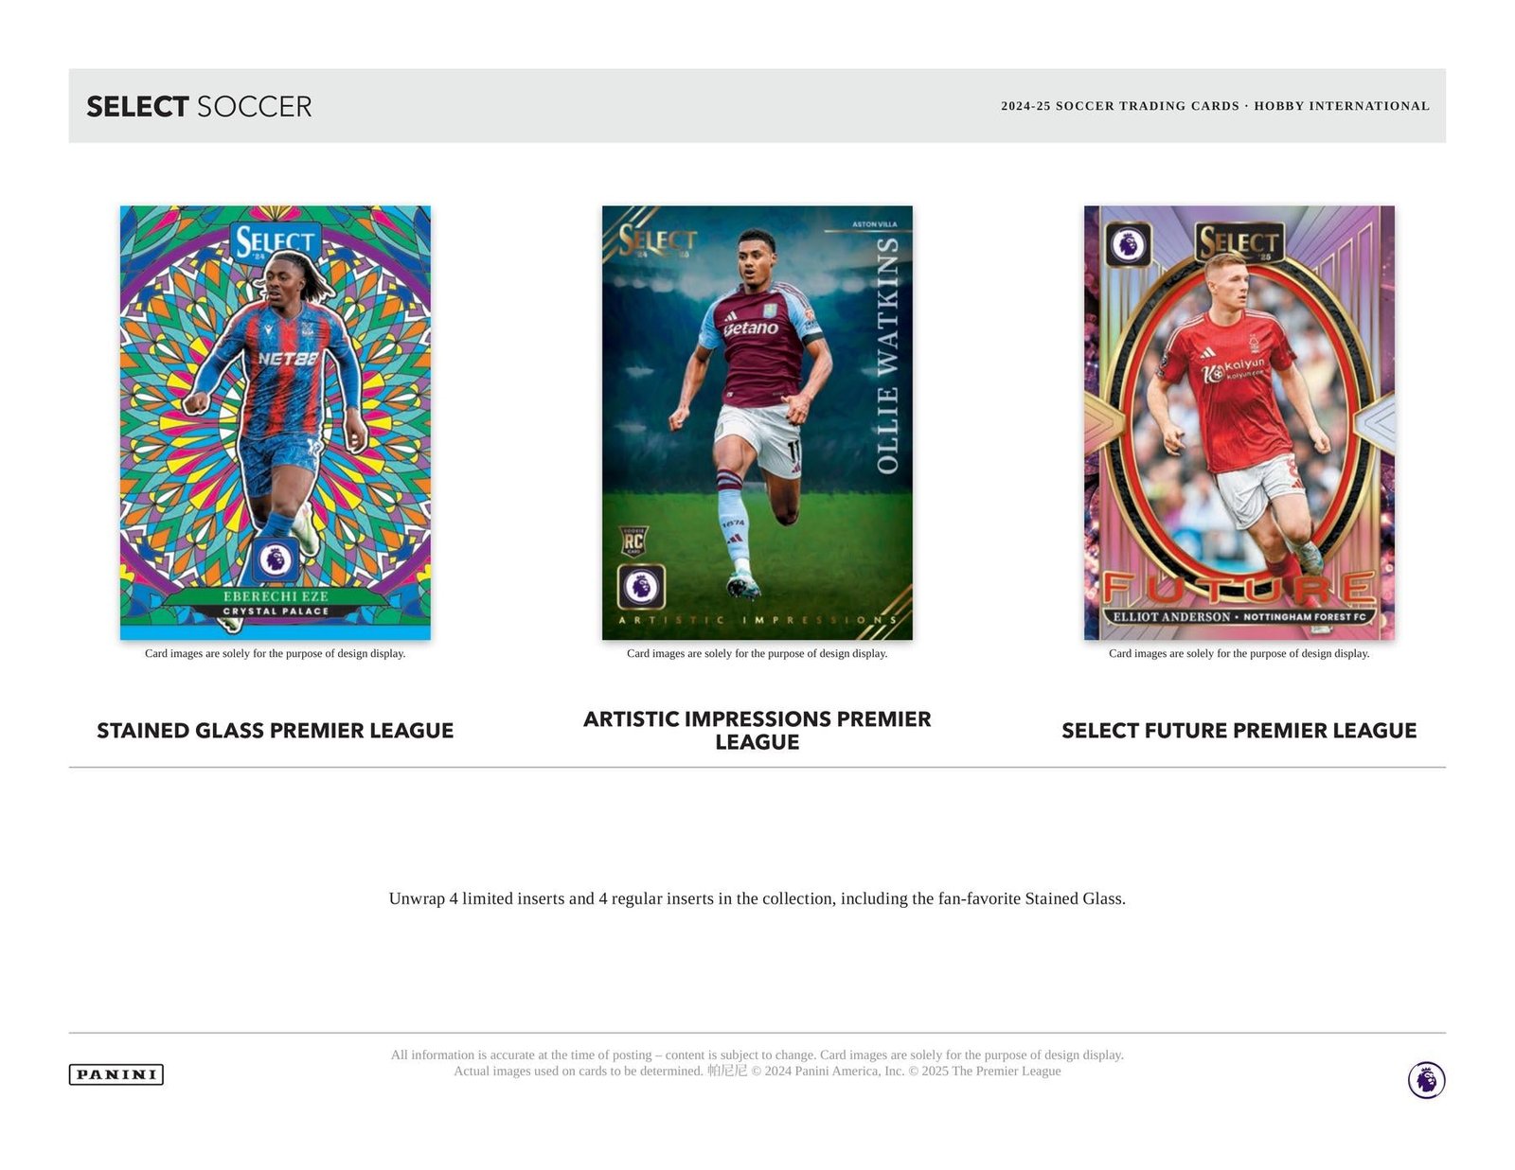Open the Ollie Watkins Artistic Impressions card
The width and height of the screenshot is (1515, 1170).
coord(757,422)
